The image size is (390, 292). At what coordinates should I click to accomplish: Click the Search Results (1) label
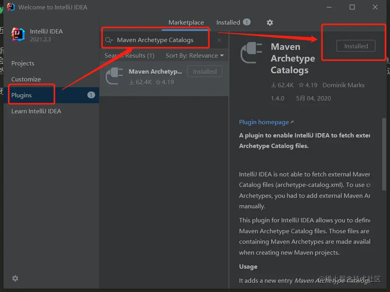(129, 56)
